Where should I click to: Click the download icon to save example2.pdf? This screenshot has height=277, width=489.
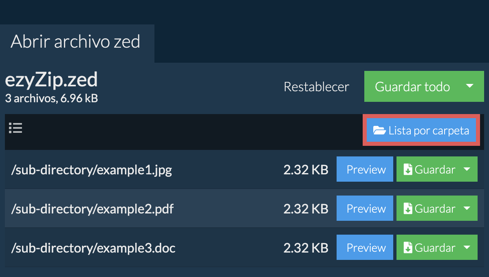[x=408, y=209]
